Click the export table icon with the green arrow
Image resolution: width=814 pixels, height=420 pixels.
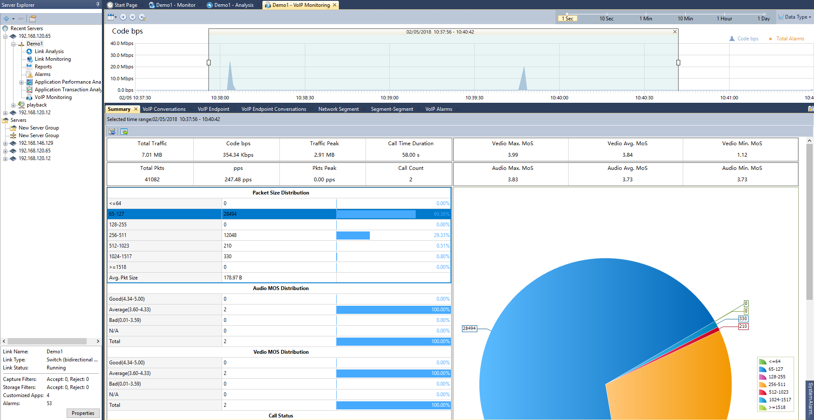(124, 132)
